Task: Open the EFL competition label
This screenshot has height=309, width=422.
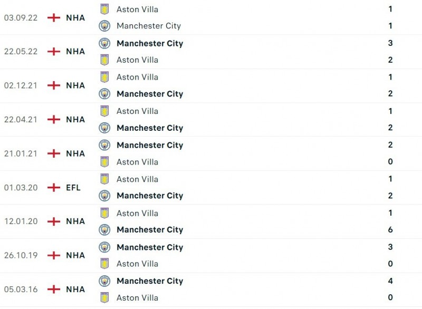Action: (73, 188)
